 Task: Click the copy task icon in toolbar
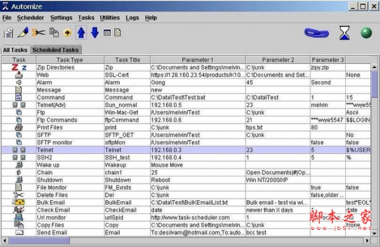coord(54,32)
